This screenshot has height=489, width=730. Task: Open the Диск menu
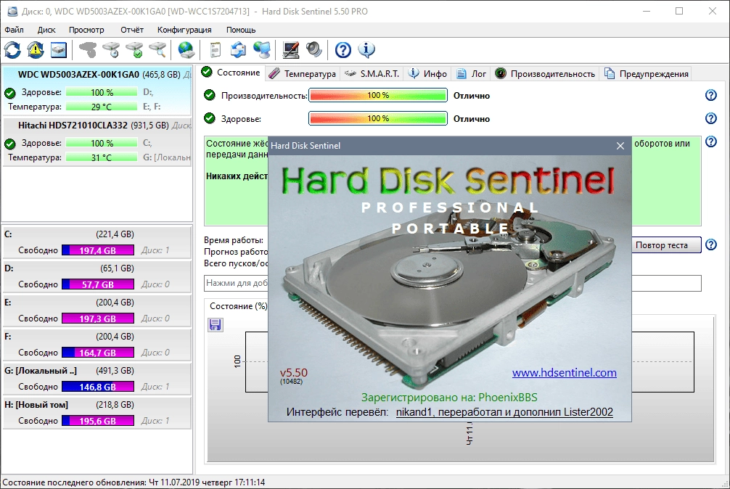(46, 30)
